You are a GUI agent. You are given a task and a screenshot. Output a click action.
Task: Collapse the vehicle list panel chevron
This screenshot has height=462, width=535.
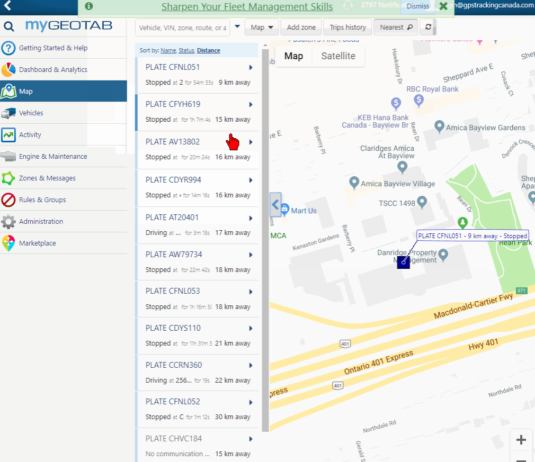tap(275, 205)
